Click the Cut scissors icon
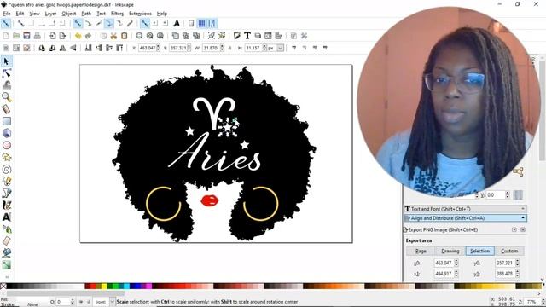The height and width of the screenshot is (307, 546). tap(113, 36)
